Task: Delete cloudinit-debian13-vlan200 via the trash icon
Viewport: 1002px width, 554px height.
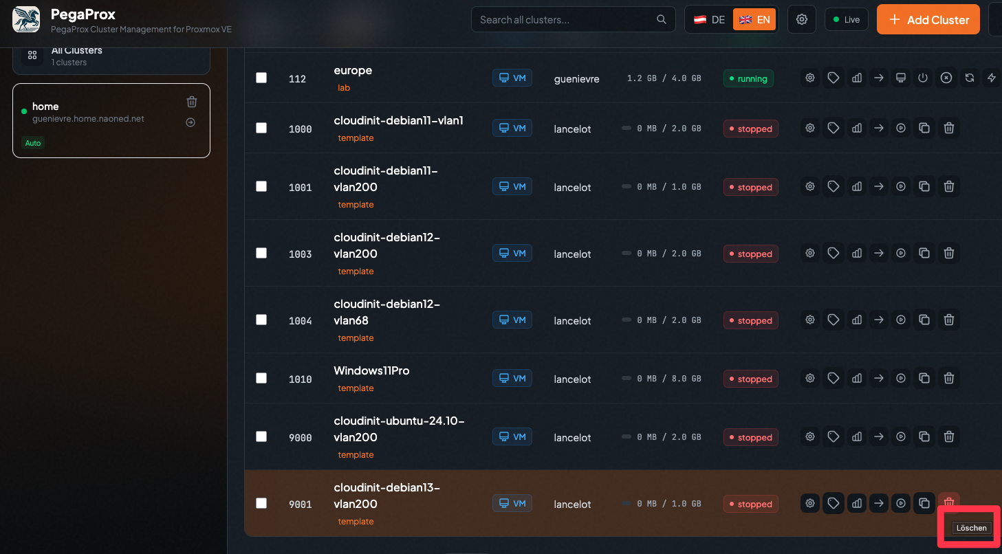Action: point(949,503)
